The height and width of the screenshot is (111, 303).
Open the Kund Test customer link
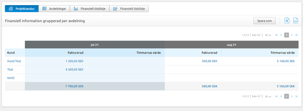click(x=14, y=61)
